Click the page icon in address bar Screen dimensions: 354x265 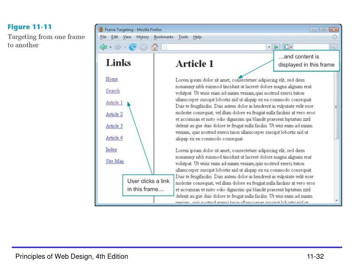pyautogui.click(x=165, y=47)
